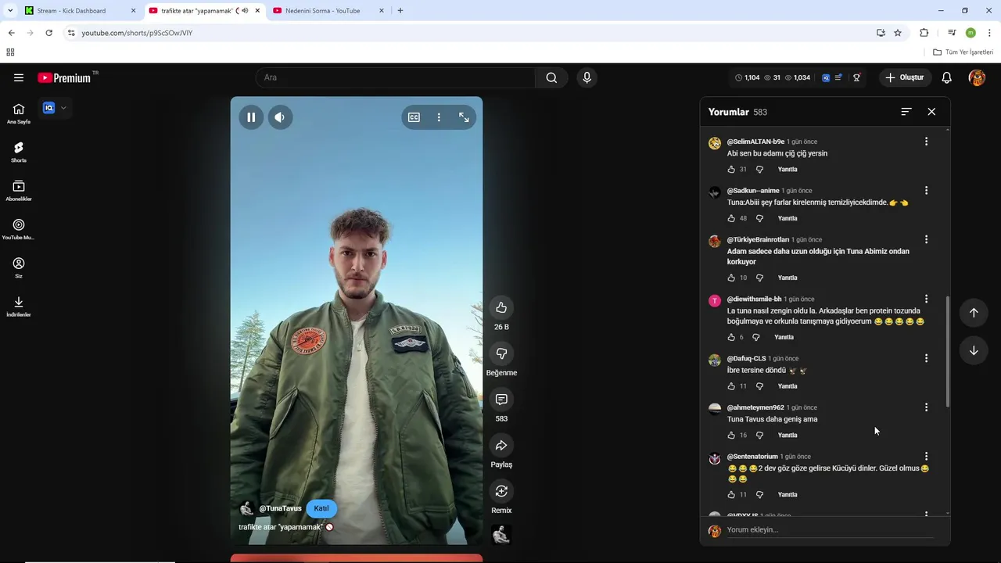Click the Yorum ekleyin comment field

coord(829,530)
